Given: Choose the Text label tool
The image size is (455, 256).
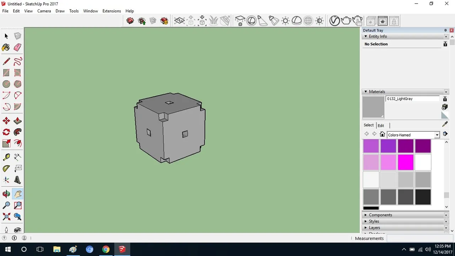Looking at the screenshot, I should pyautogui.click(x=17, y=169).
